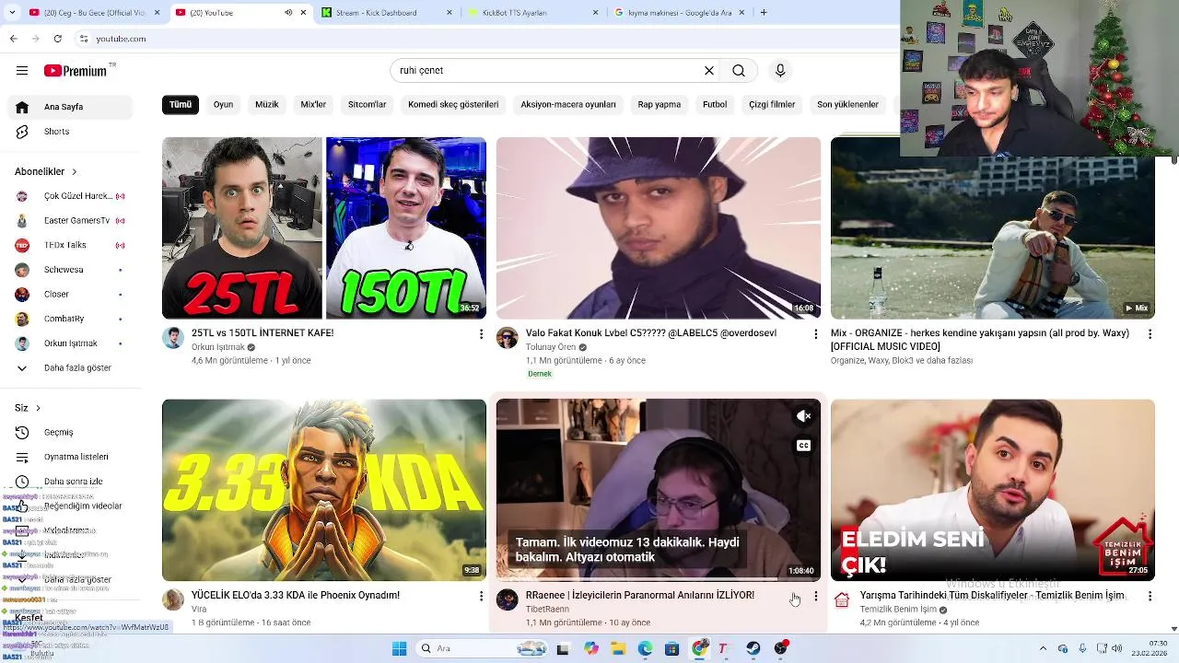Open Tolunay Ören channel link

551,347
